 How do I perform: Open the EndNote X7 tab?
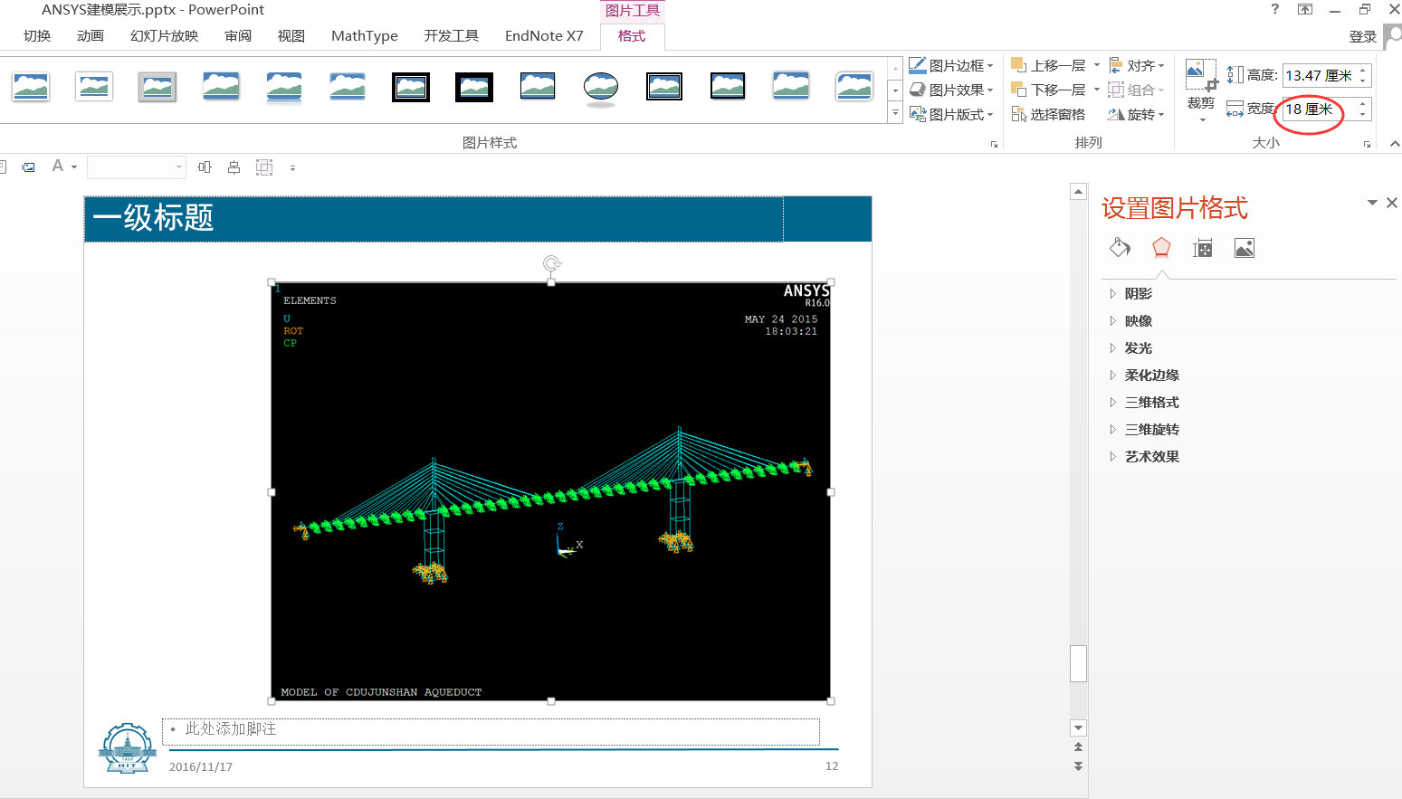[544, 35]
